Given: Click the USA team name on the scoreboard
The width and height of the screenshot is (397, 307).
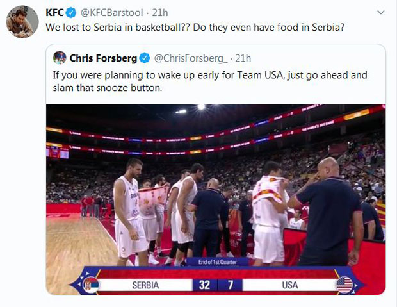Looking at the screenshot, I should pyautogui.click(x=289, y=285).
